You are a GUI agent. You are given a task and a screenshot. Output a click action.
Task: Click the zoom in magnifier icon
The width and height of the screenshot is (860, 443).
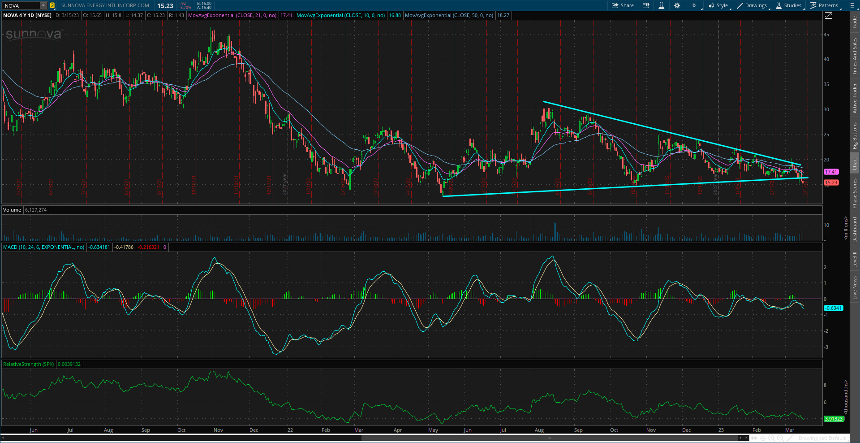(771, 438)
